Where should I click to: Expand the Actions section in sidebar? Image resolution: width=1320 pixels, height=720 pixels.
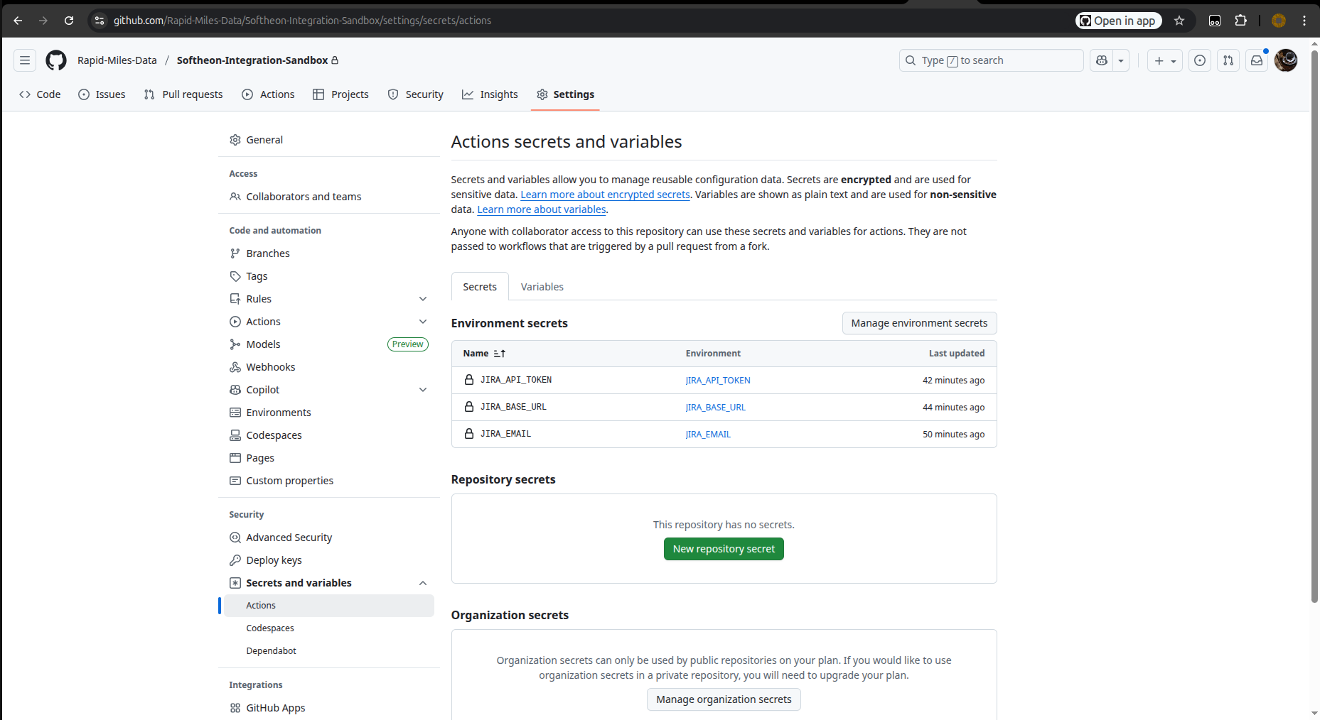[423, 322]
